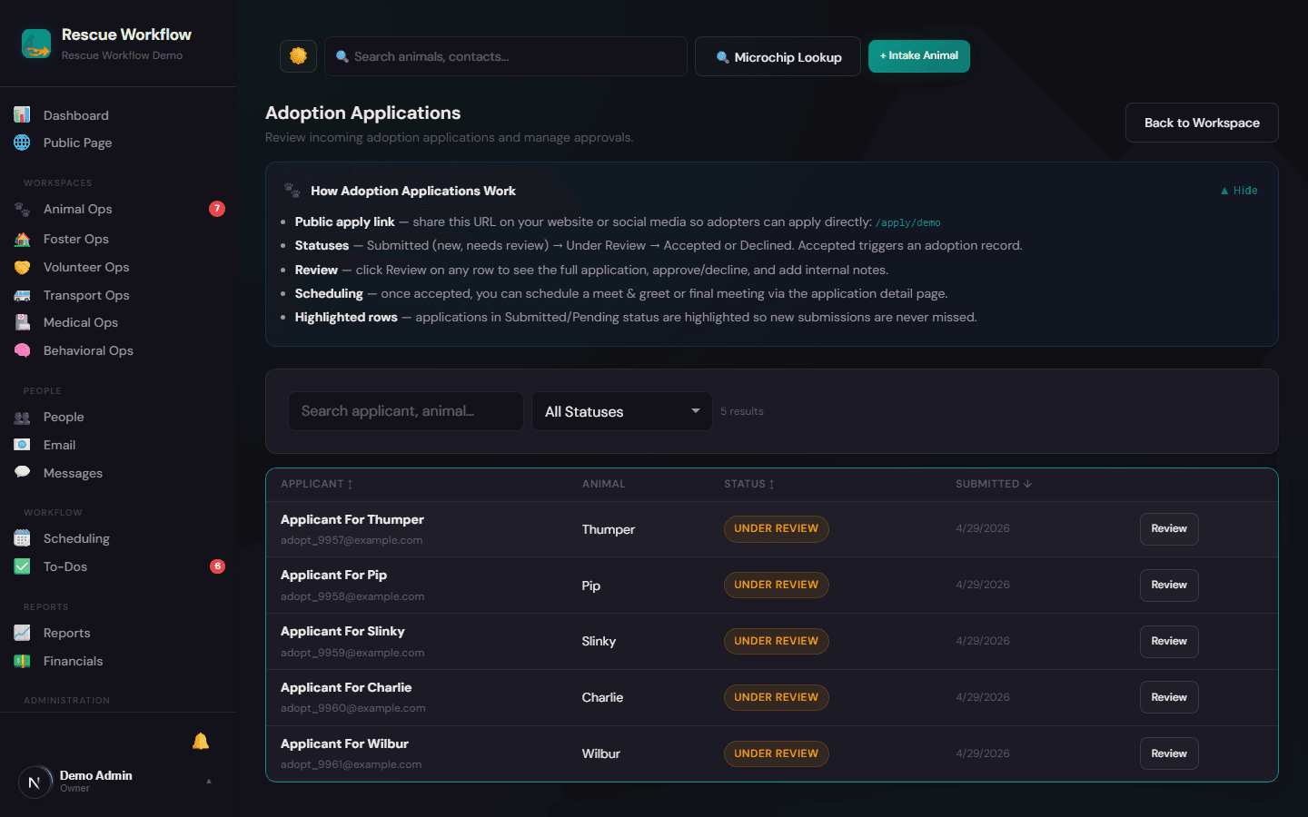The width and height of the screenshot is (1308, 817).
Task: Click the Animal Ops badge showing 7
Action: pos(217,209)
